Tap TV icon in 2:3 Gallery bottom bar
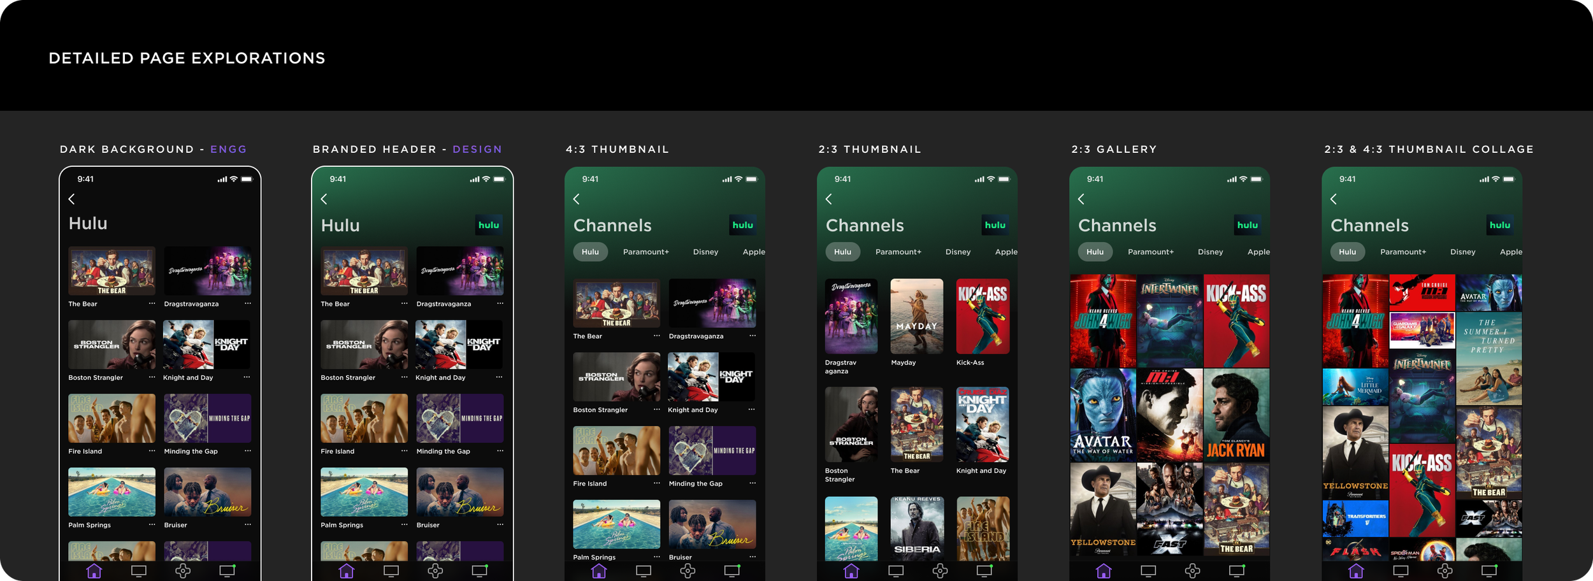Screen dimensions: 1593x581 [x=1148, y=571]
